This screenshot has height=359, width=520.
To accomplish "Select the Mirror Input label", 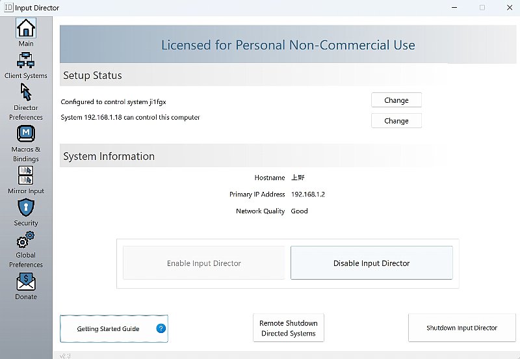I will (x=26, y=191).
